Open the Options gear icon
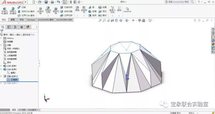The height and width of the screenshot is (114, 215). tap(79, 2)
